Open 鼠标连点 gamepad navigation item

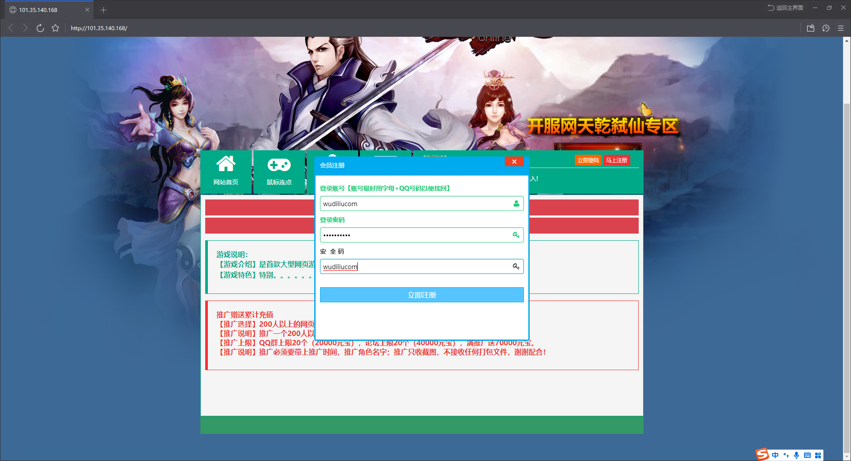pyautogui.click(x=279, y=172)
